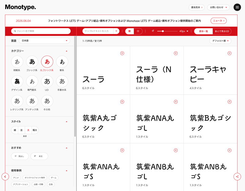Open the sample text preset dropdown arrow
This screenshot has height=191, width=245.
click(x=116, y=31)
